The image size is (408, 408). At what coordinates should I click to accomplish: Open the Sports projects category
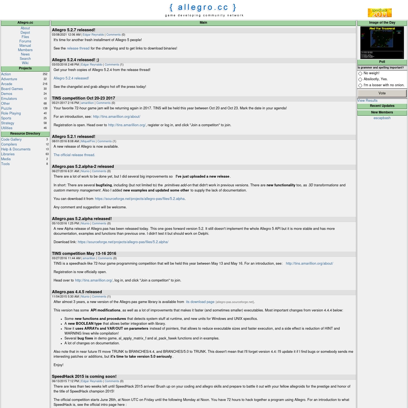(6, 118)
